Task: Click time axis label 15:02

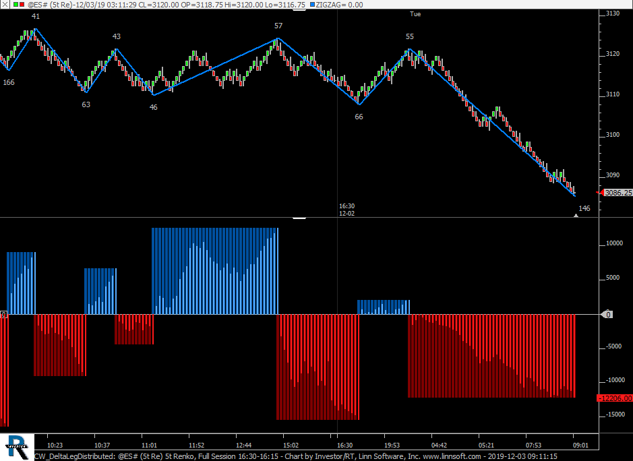Action: (x=291, y=445)
